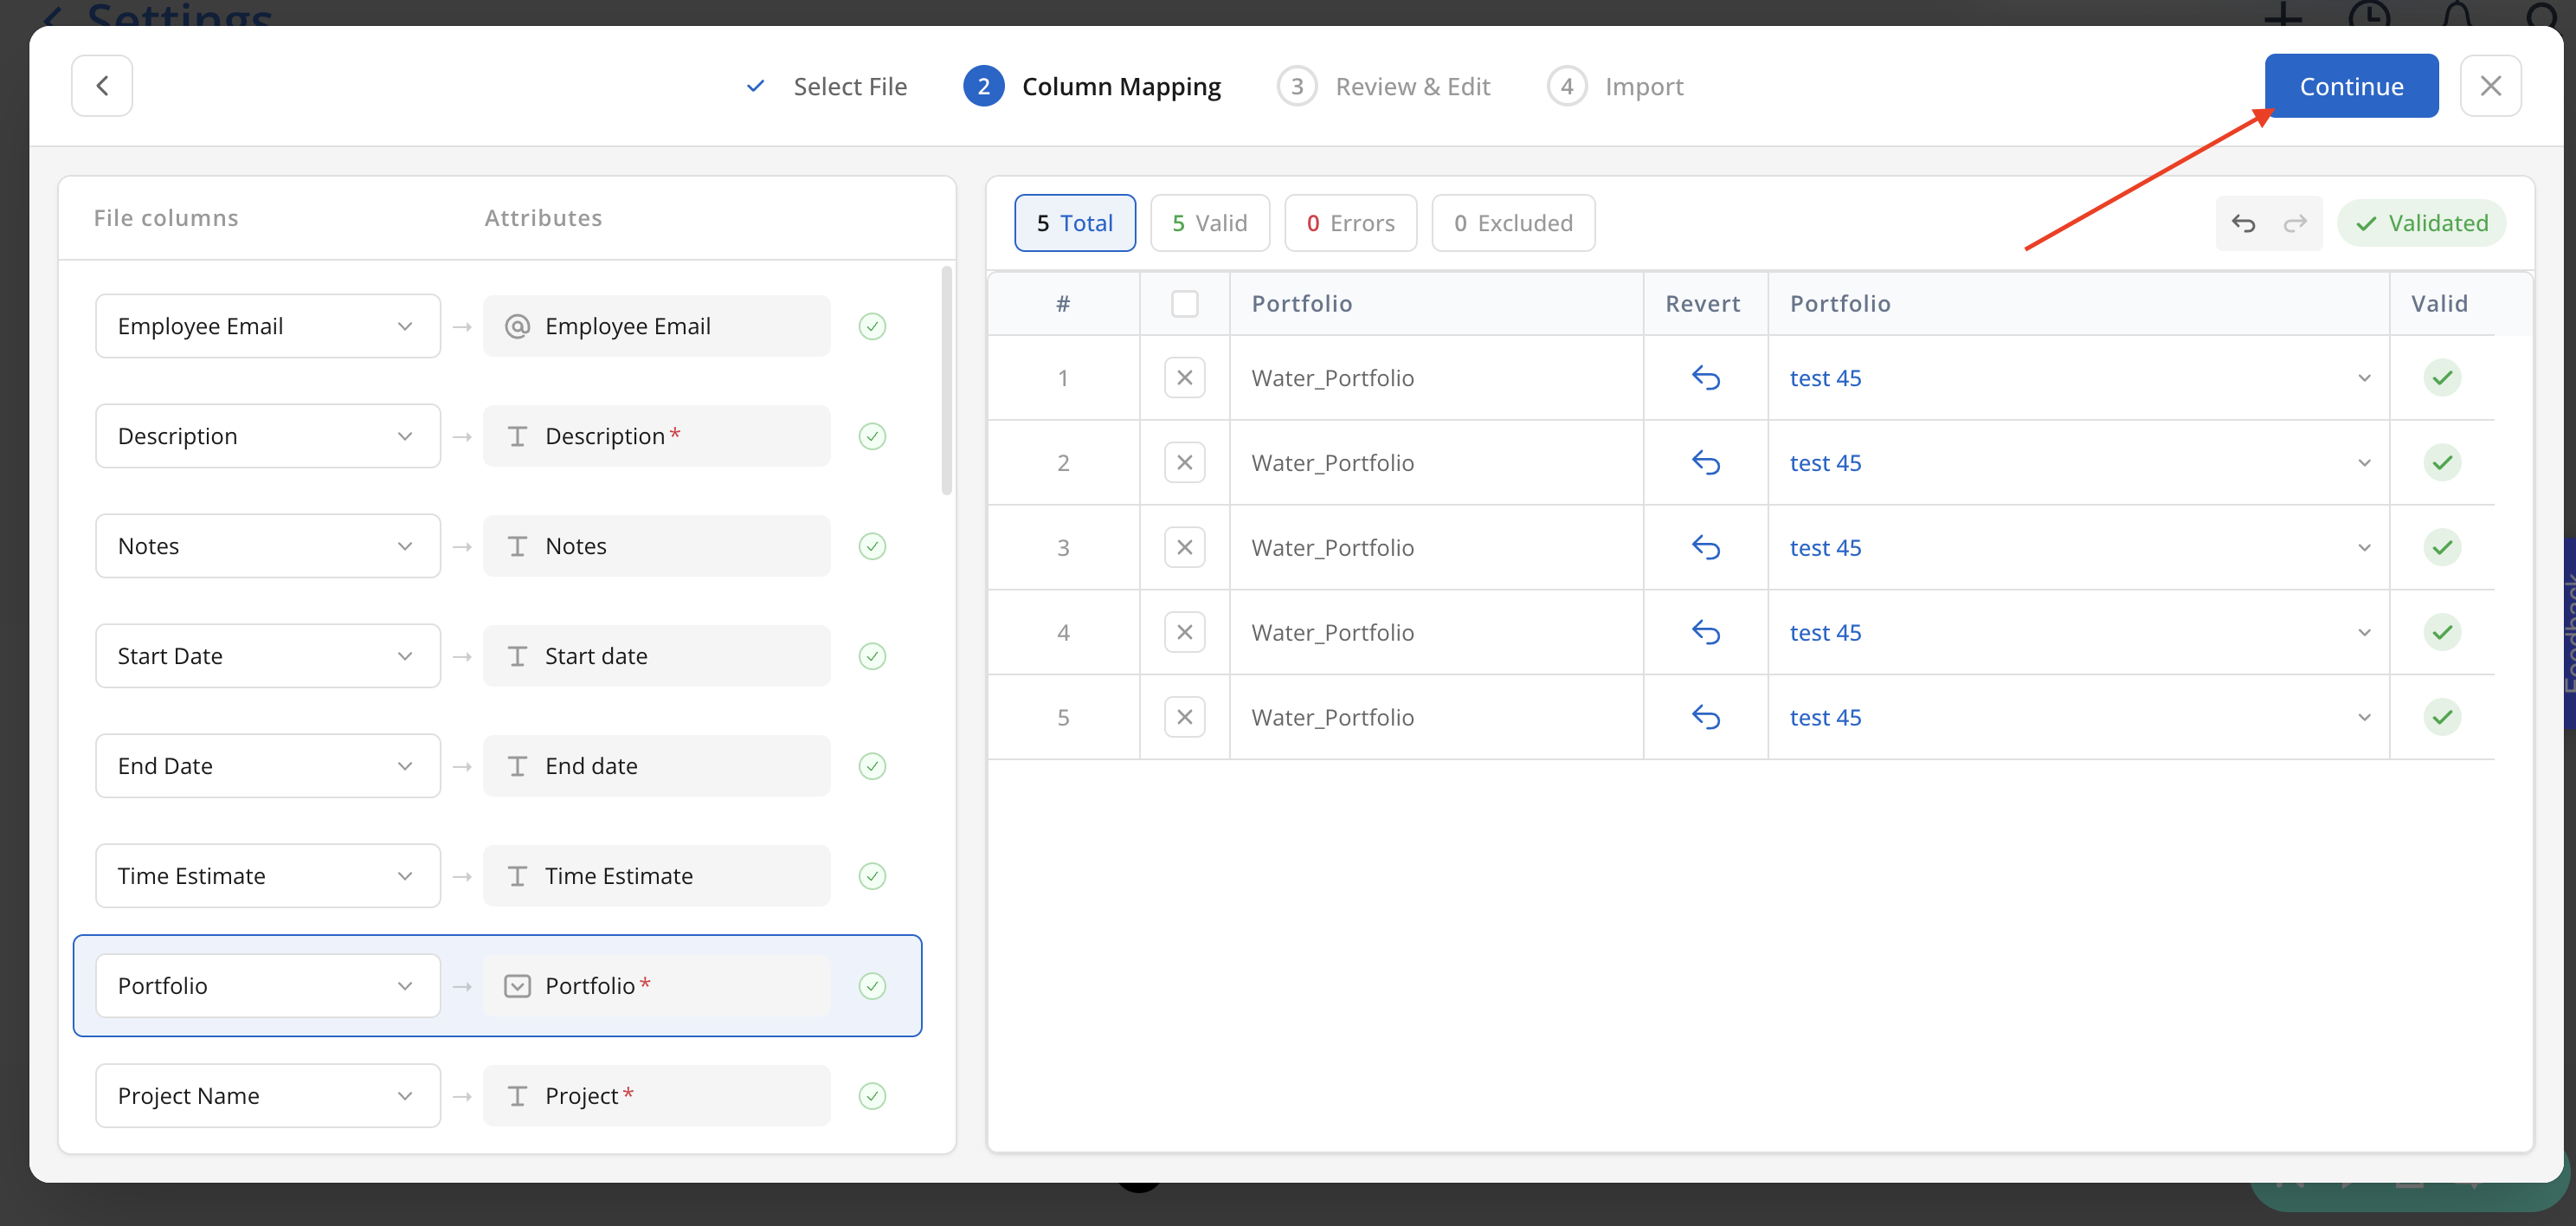Click the column mapping list scrollbar

click(x=946, y=380)
